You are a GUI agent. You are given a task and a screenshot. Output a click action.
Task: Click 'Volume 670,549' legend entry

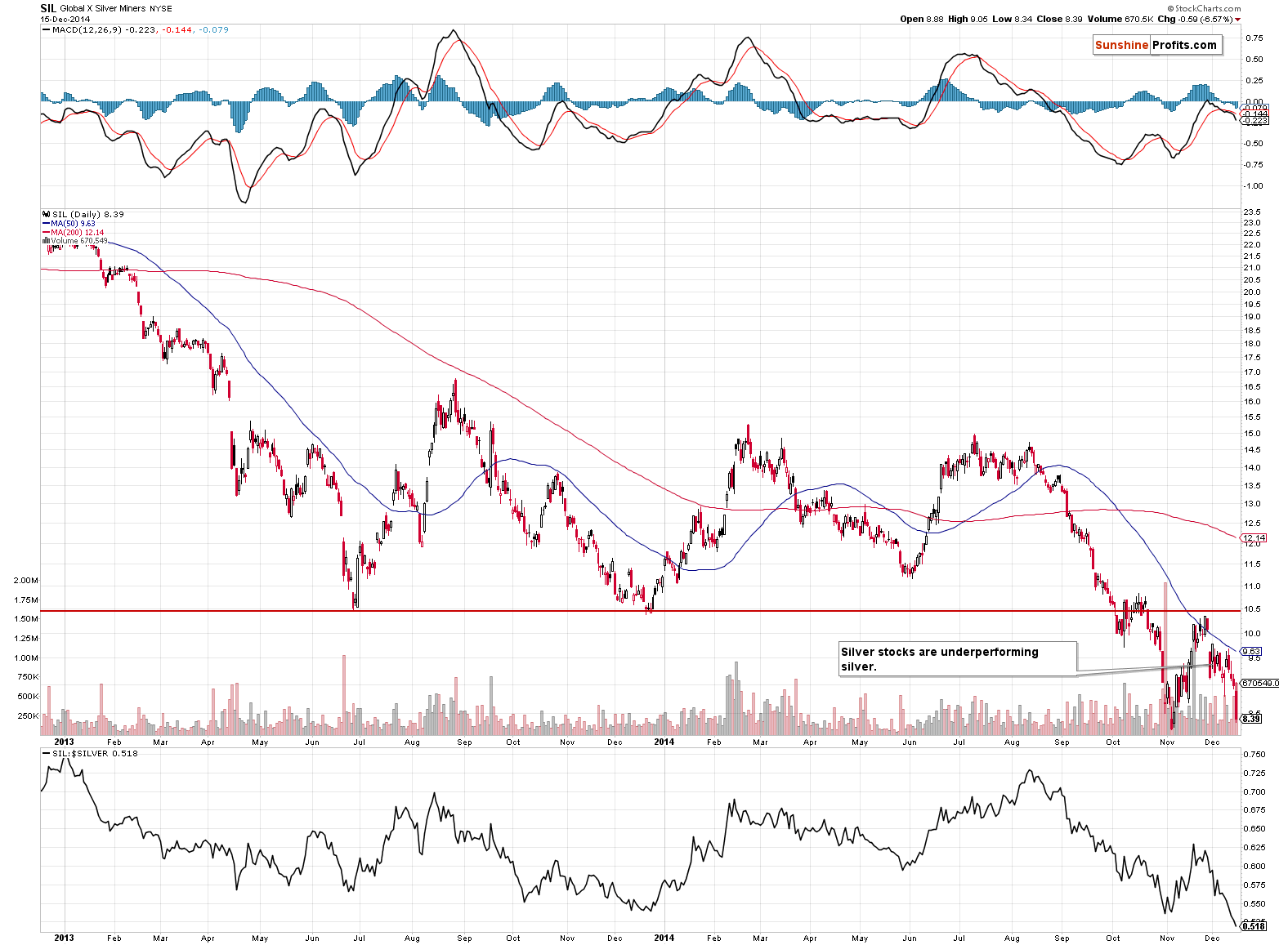[x=79, y=241]
